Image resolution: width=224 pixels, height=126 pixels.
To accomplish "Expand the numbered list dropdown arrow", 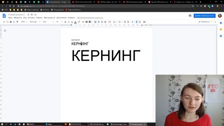I will 117,22.
